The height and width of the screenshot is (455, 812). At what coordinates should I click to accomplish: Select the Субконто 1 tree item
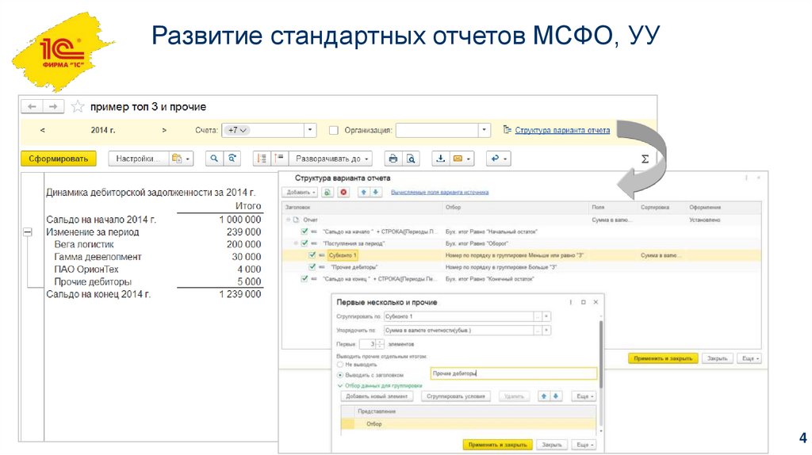point(343,255)
